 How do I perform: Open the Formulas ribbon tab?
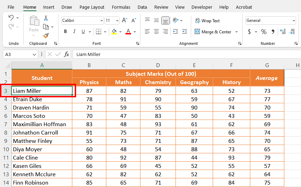(x=121, y=7)
